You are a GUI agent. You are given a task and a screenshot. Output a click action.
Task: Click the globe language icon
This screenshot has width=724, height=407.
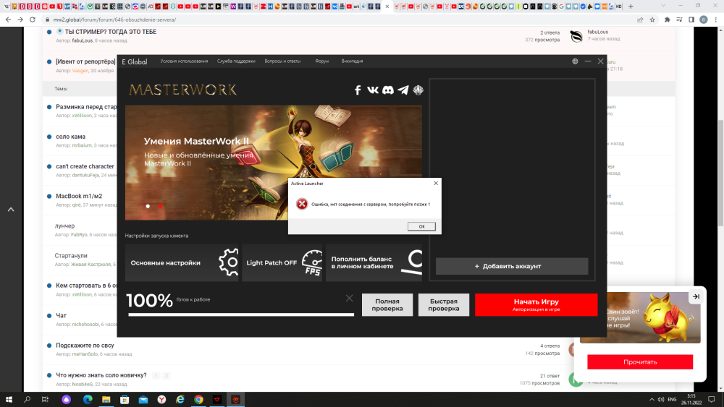[x=575, y=61]
